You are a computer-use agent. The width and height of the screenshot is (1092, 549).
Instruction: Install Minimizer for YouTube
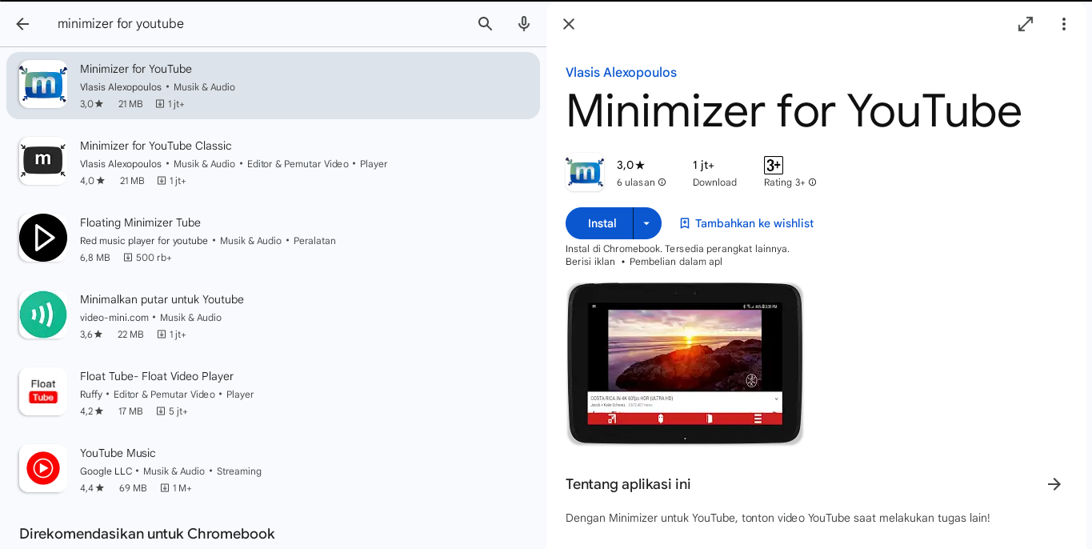tap(599, 223)
